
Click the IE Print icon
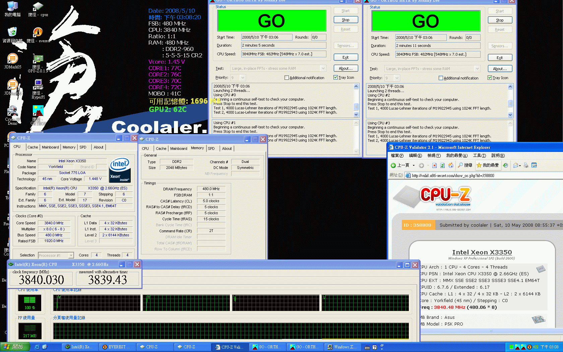(x=526, y=165)
